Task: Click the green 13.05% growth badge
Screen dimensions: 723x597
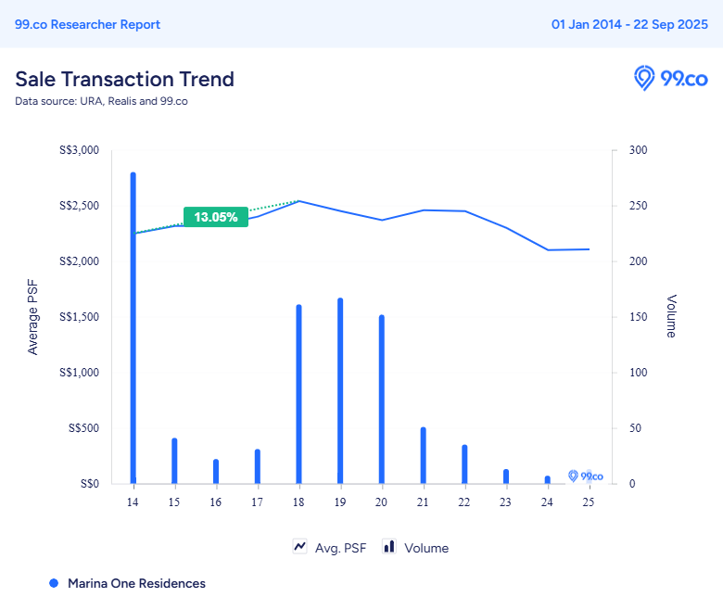Action: 216,217
